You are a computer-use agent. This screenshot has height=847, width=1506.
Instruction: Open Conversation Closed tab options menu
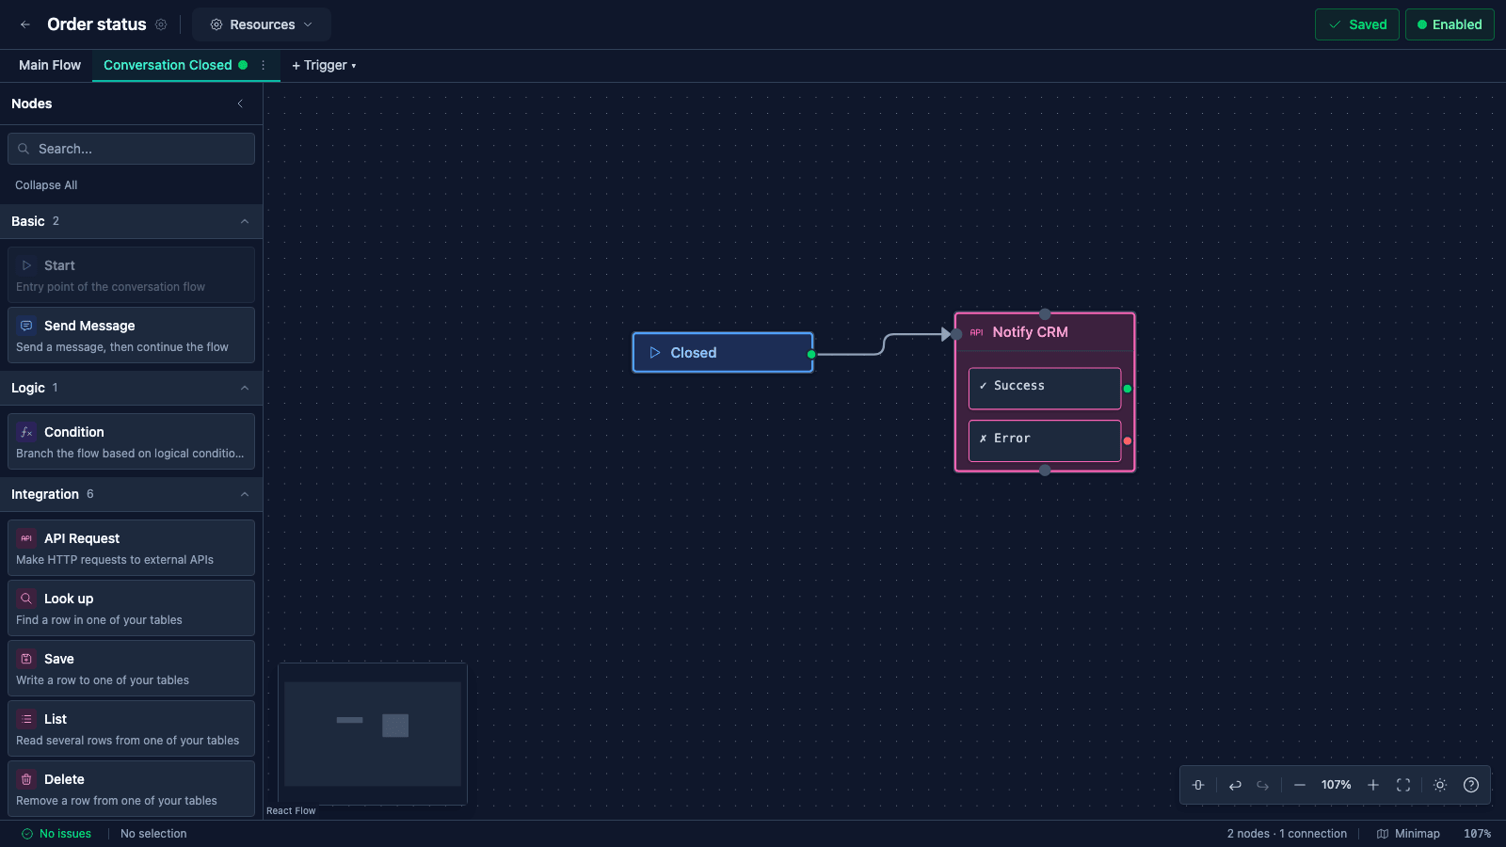264,65
